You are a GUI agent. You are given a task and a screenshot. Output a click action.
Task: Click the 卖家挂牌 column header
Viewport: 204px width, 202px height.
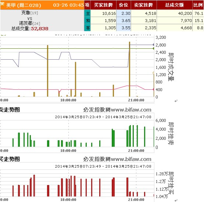144,5
